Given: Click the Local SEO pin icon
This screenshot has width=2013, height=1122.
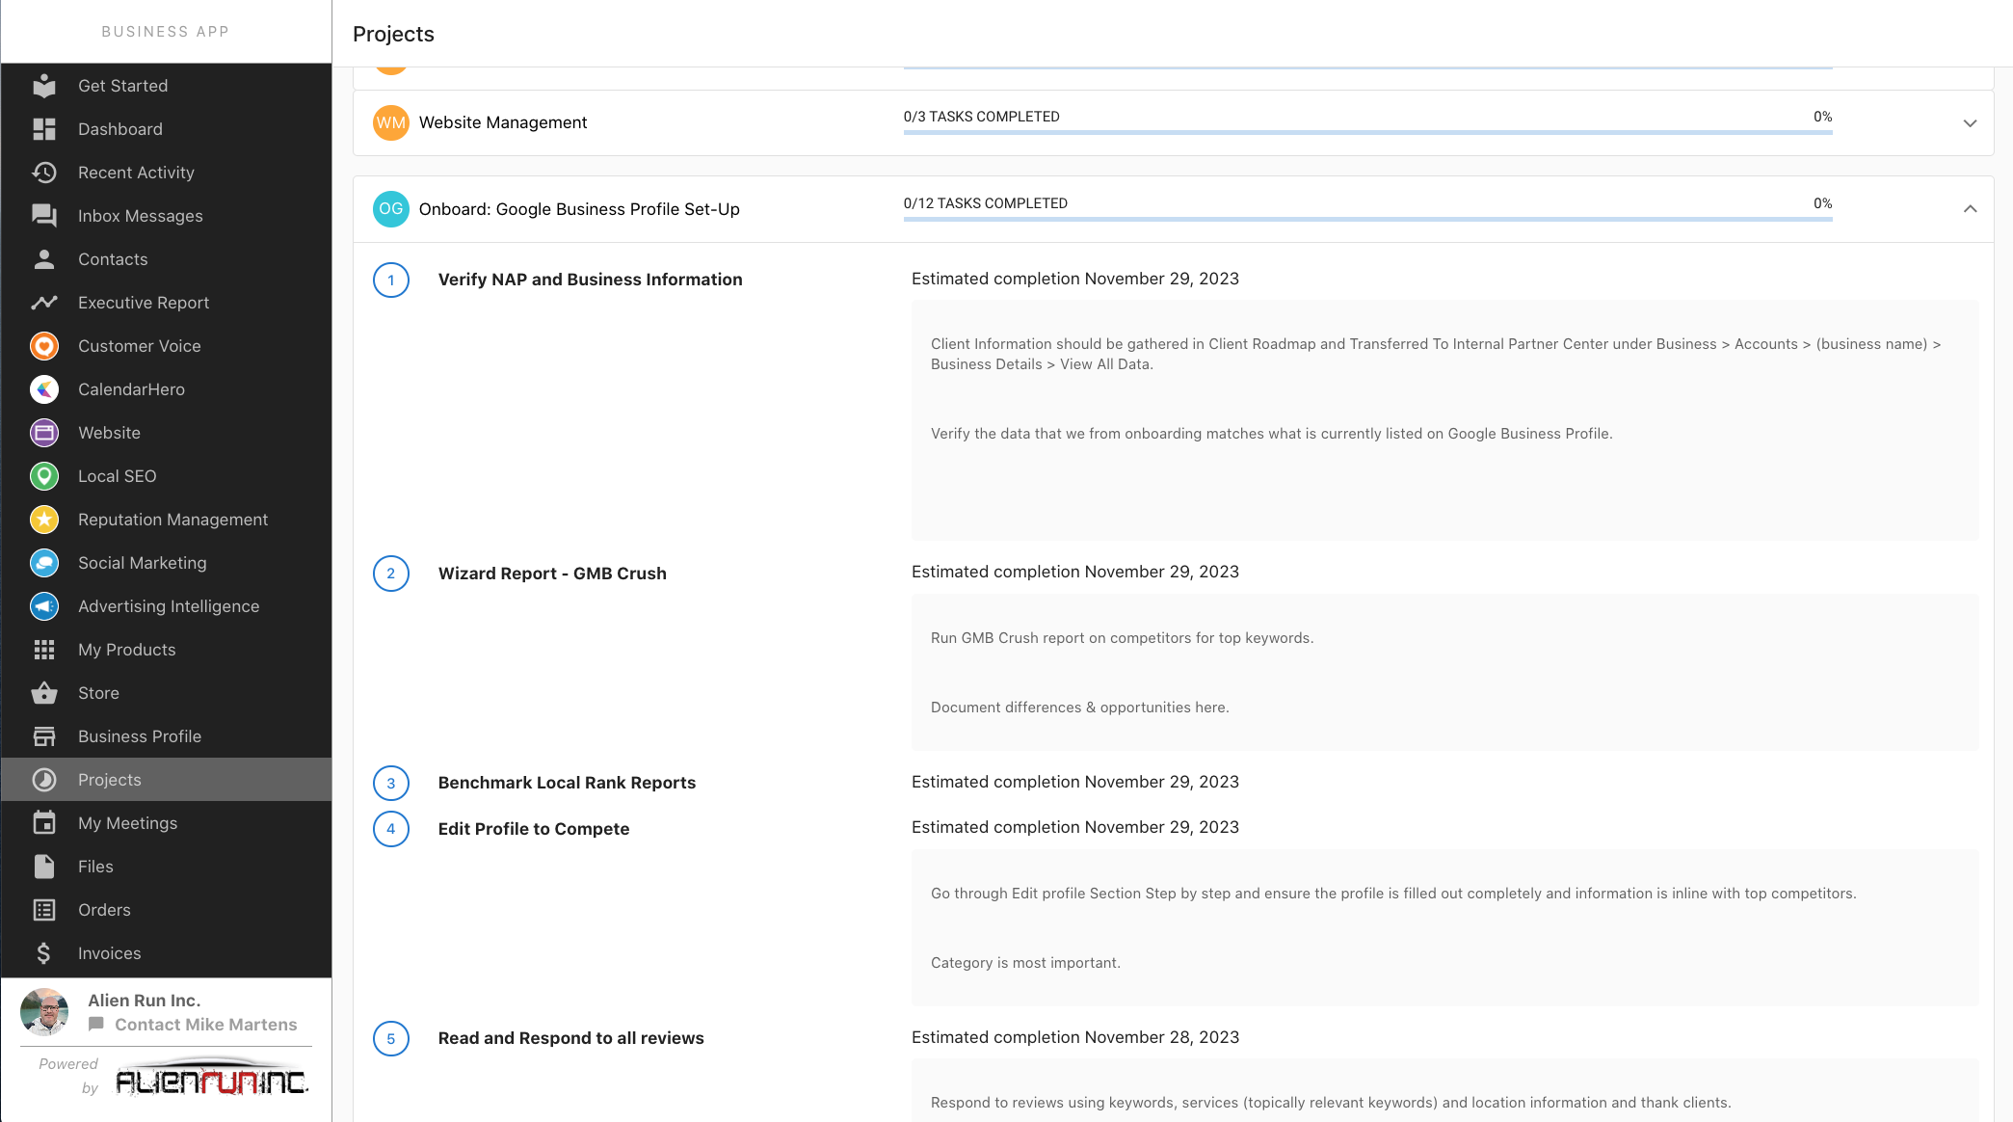Looking at the screenshot, I should 44,476.
